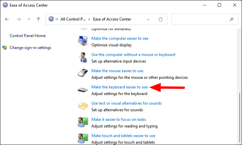This screenshot has width=242, height=145.
Task: Click the chevron after All Control P...
Action: [x=89, y=20]
